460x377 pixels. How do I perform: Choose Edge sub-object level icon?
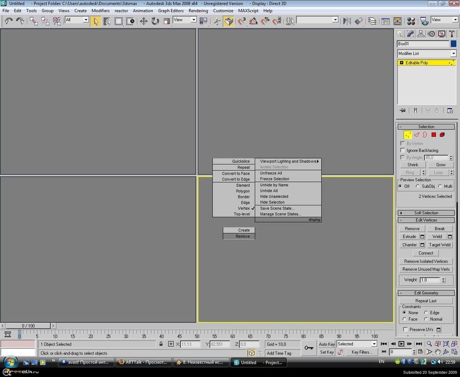pos(416,135)
